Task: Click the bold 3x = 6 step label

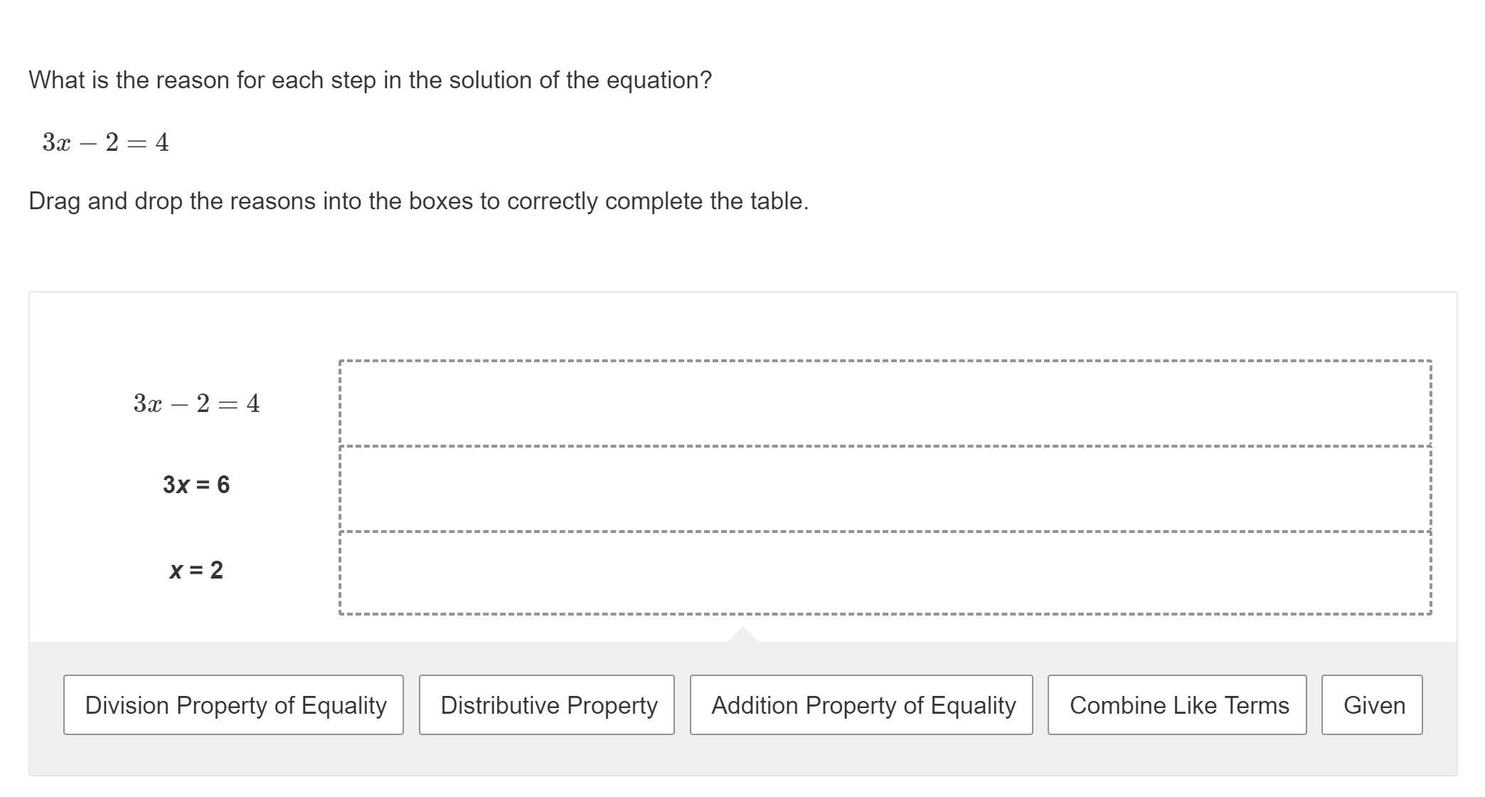Action: tap(196, 485)
